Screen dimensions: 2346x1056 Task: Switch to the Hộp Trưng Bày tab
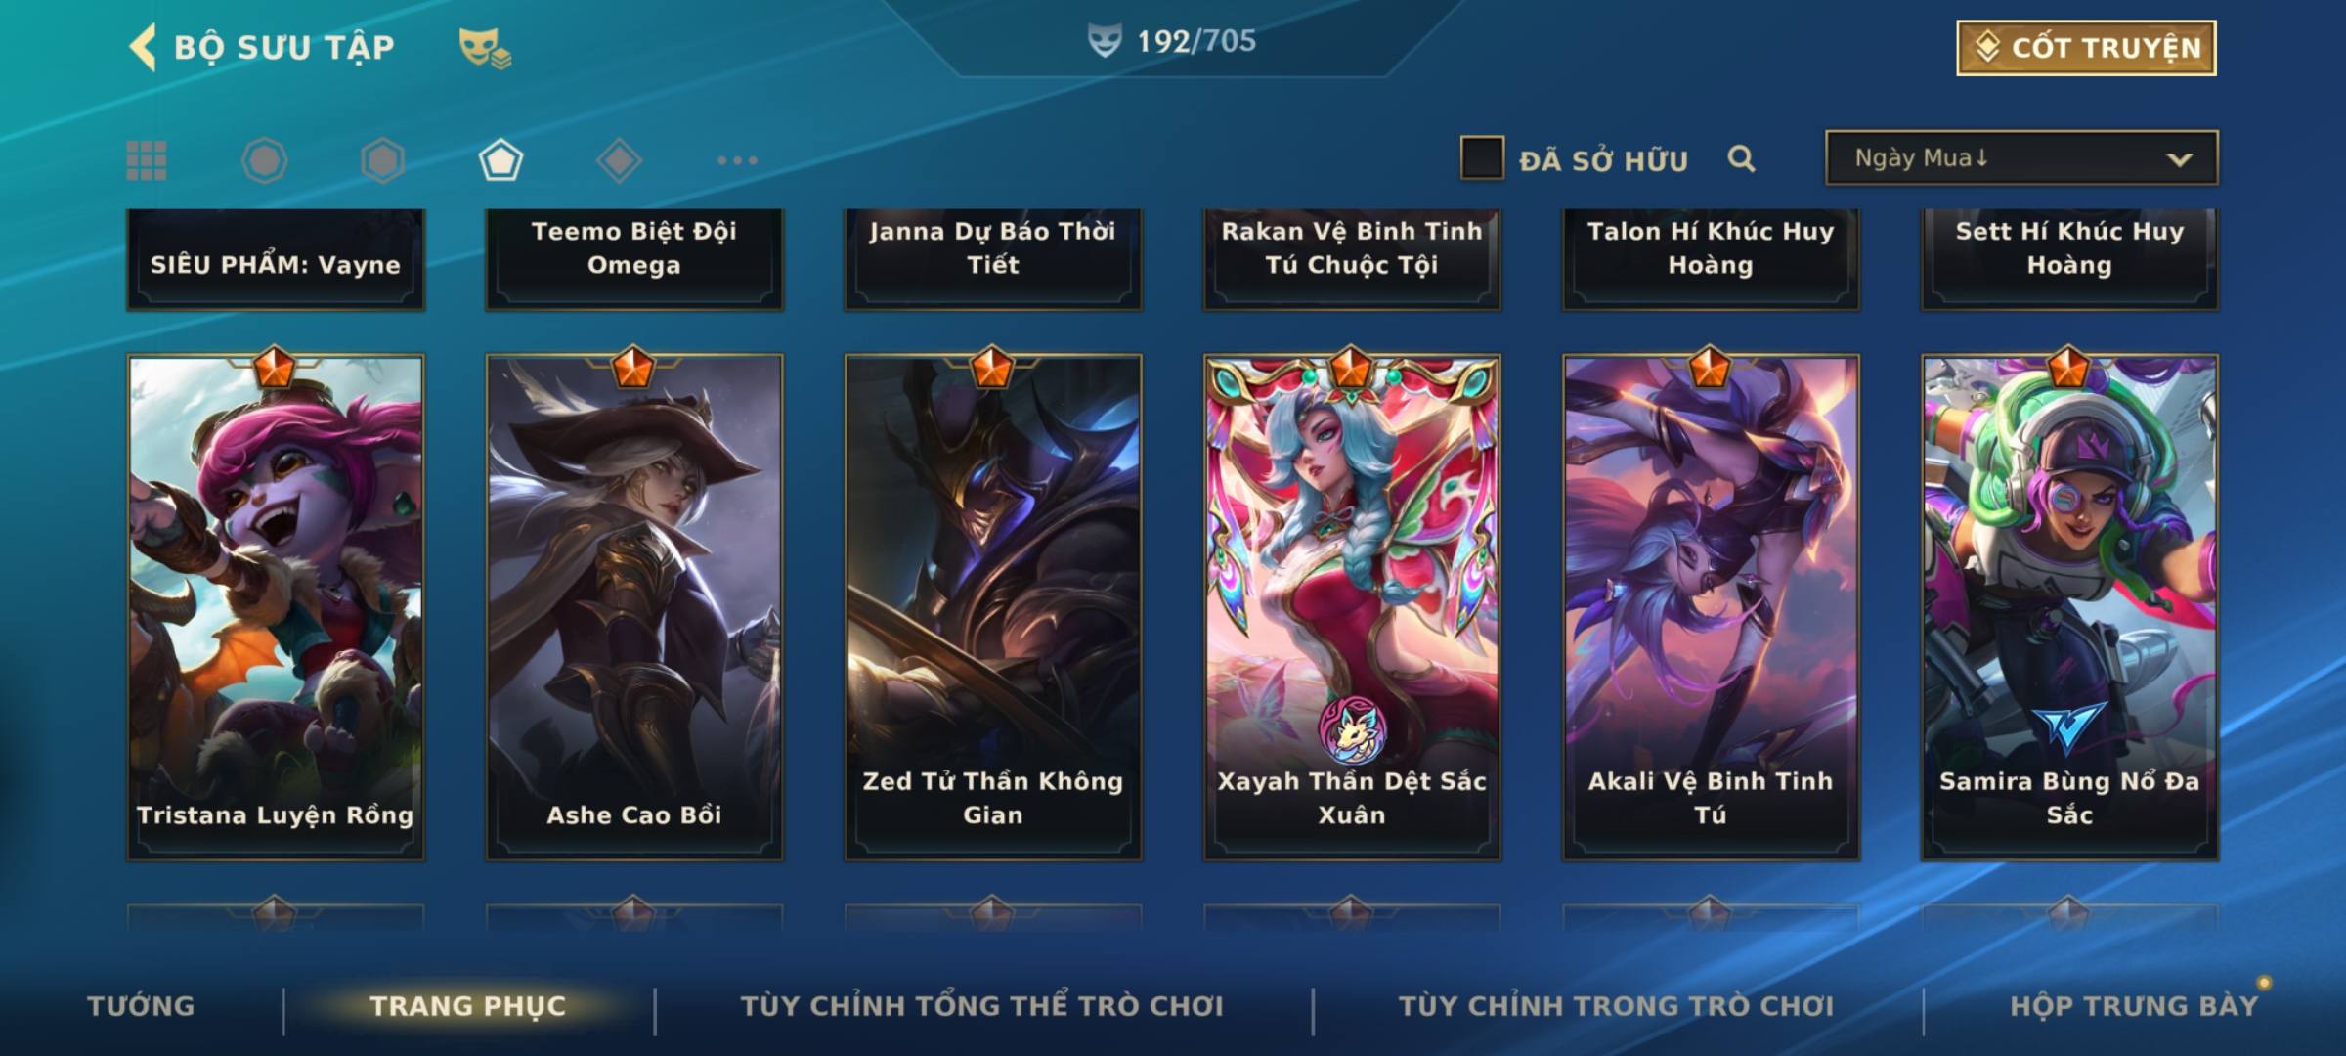point(2134,1006)
